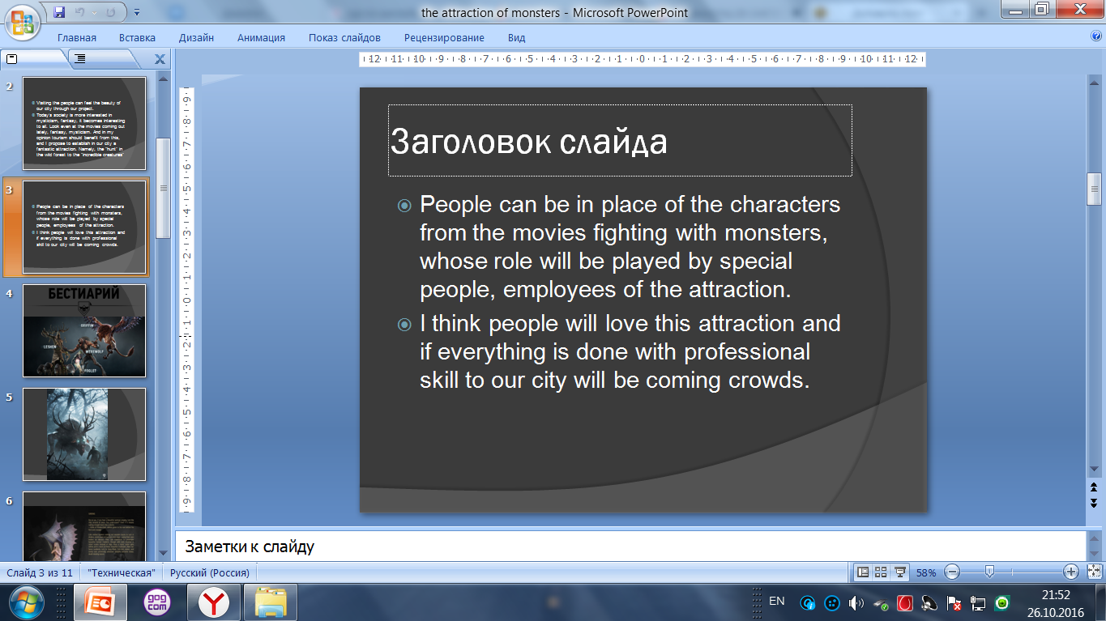Click the red Opera tray icon

[x=905, y=603]
